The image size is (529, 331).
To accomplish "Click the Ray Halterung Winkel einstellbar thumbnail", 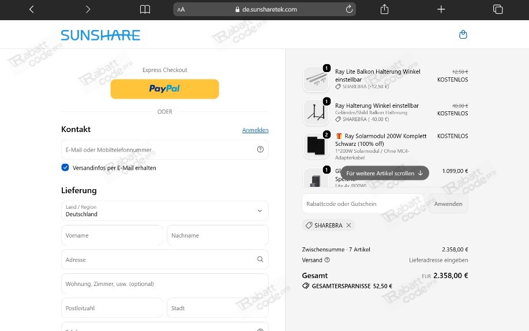I will tap(316, 112).
